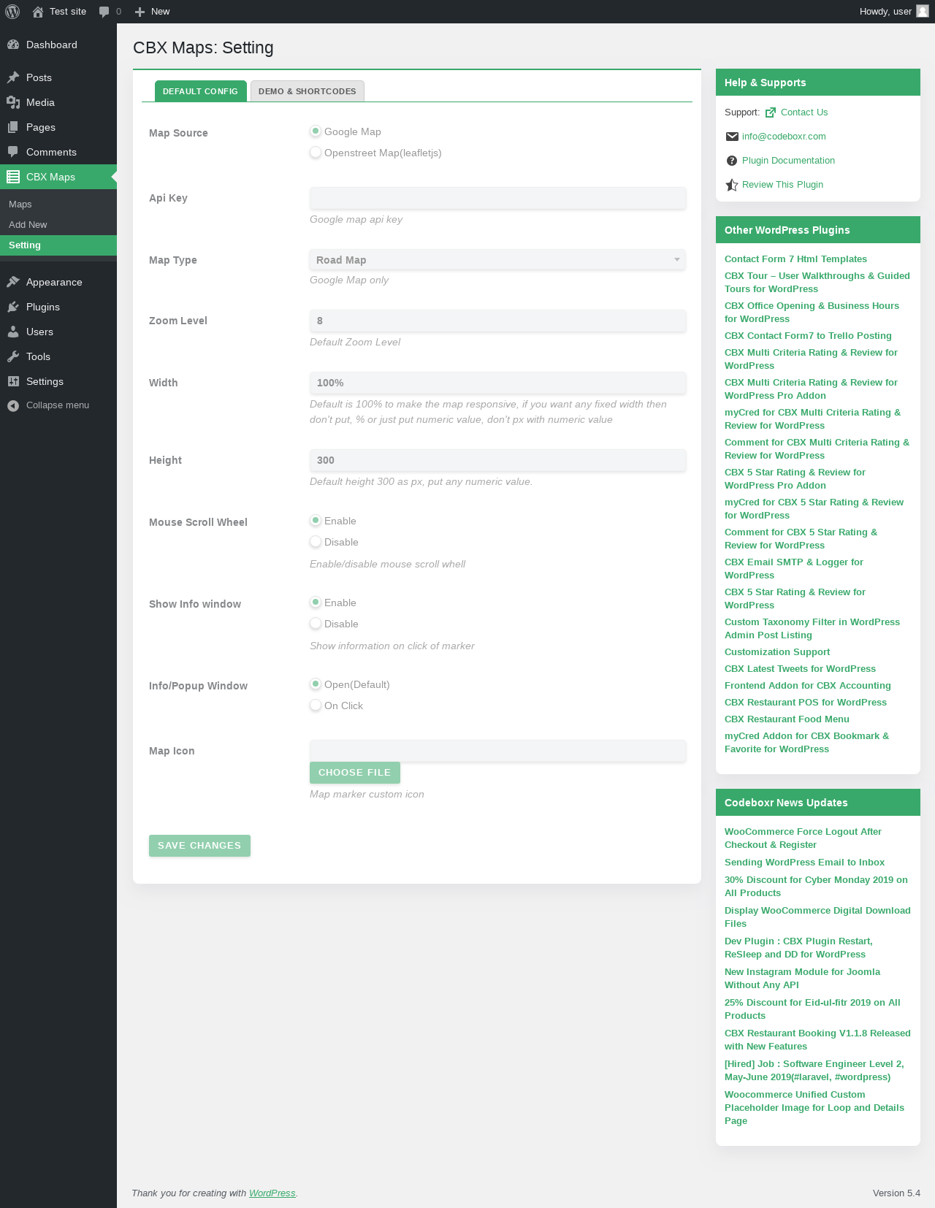The image size is (935, 1208).
Task: Click the Width input field
Action: pos(497,383)
